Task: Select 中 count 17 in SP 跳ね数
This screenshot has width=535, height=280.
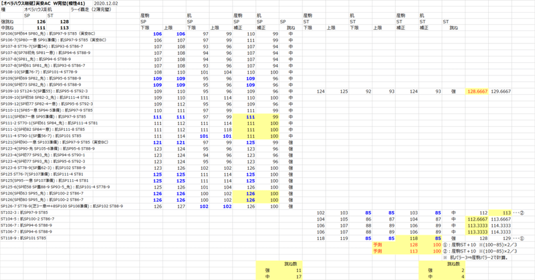Action: 298,277
